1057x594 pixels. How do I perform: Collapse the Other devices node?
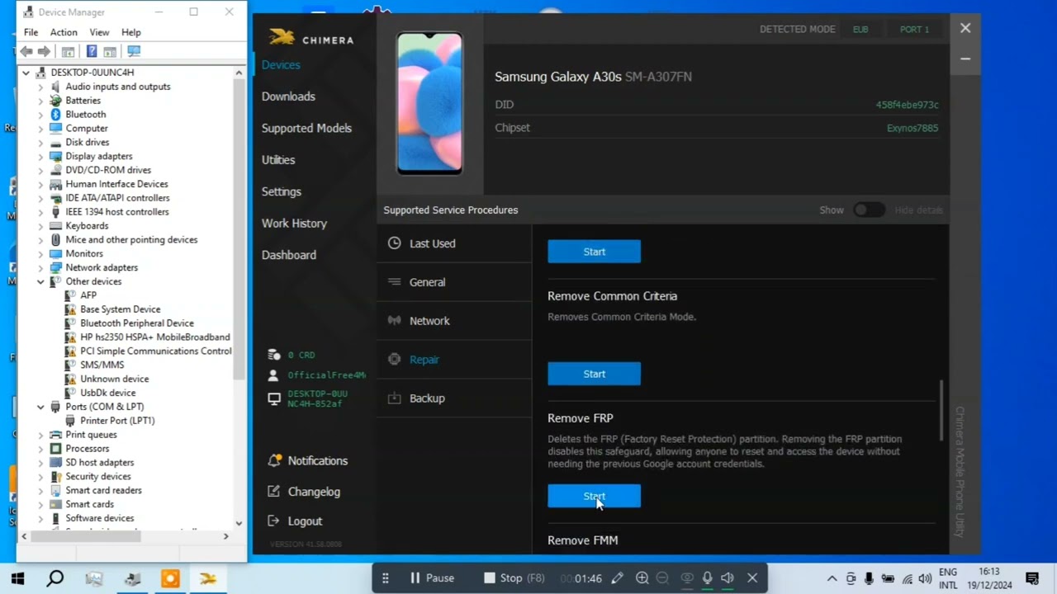pyautogui.click(x=40, y=281)
